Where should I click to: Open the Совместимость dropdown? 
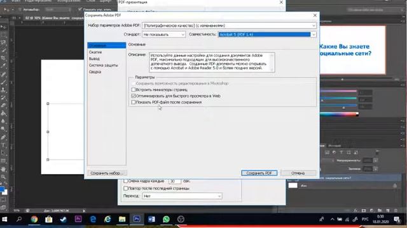coord(267,34)
